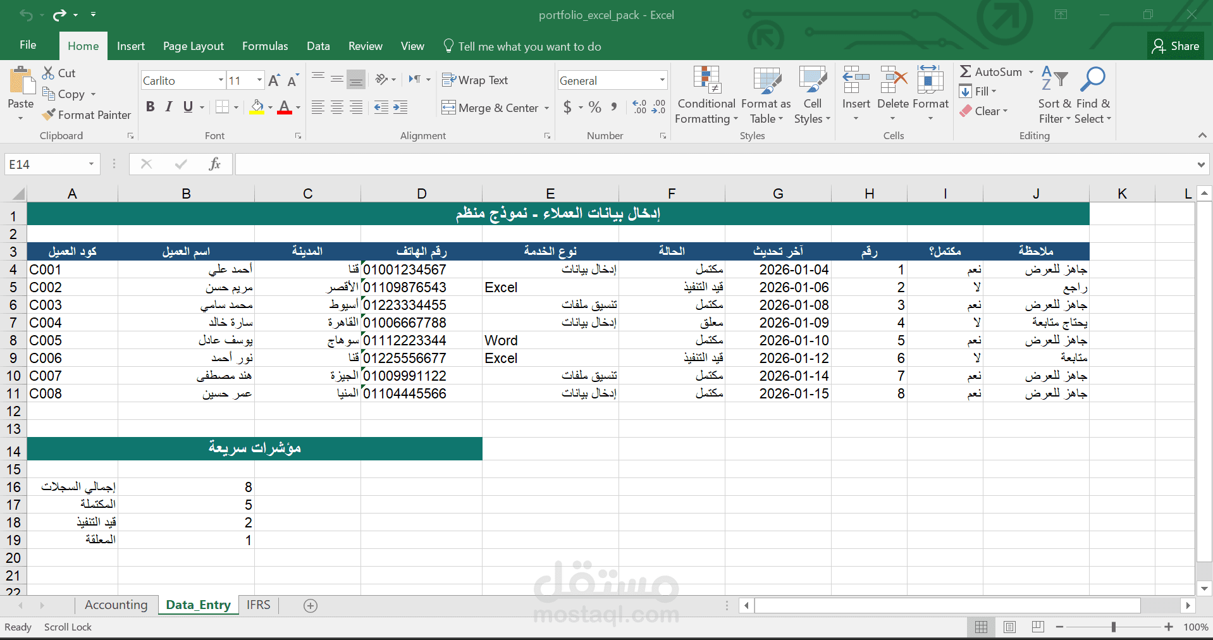Increase font size with the large A icon
Image resolution: width=1213 pixels, height=640 pixels.
coord(274,80)
